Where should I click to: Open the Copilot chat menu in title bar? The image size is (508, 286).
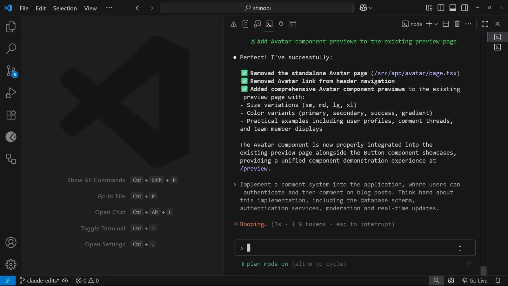[x=366, y=8]
